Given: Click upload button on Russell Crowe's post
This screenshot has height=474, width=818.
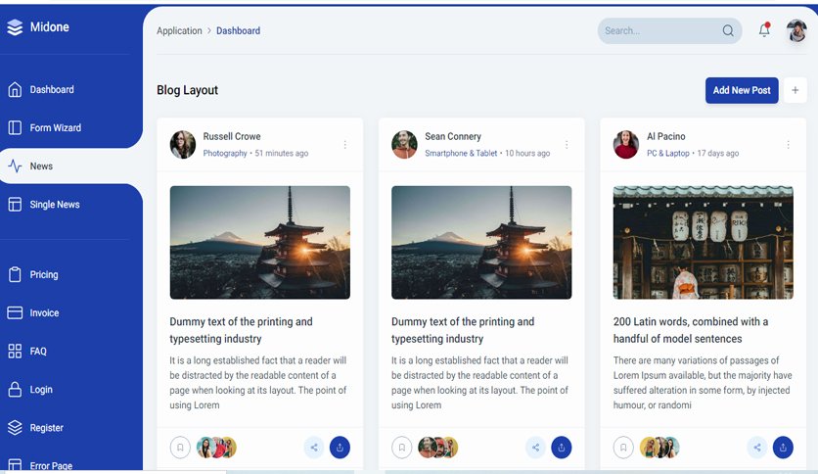Looking at the screenshot, I should [x=340, y=448].
